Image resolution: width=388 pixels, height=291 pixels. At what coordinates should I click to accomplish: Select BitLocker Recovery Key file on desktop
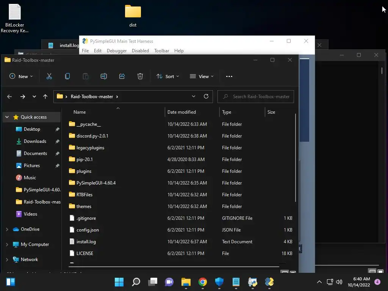pos(15,18)
